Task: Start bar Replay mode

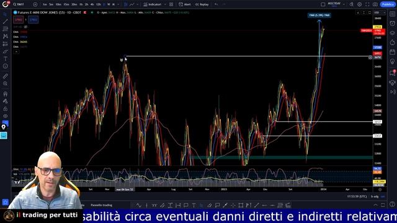Action: click(202, 4)
